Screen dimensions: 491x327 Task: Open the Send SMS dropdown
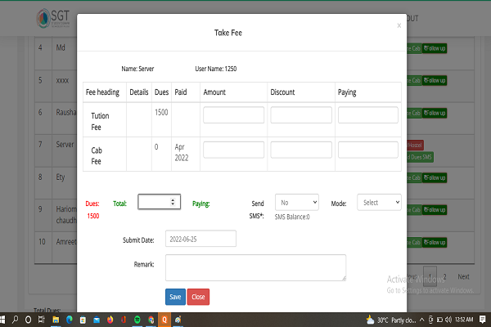pyautogui.click(x=296, y=201)
